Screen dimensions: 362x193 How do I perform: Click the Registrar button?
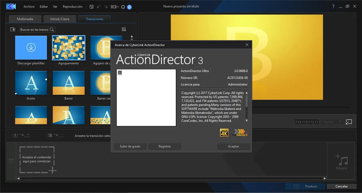165,146
